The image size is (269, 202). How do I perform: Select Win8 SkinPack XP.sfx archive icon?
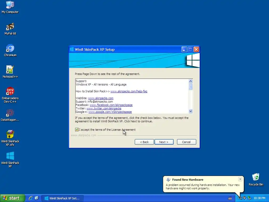click(10, 138)
